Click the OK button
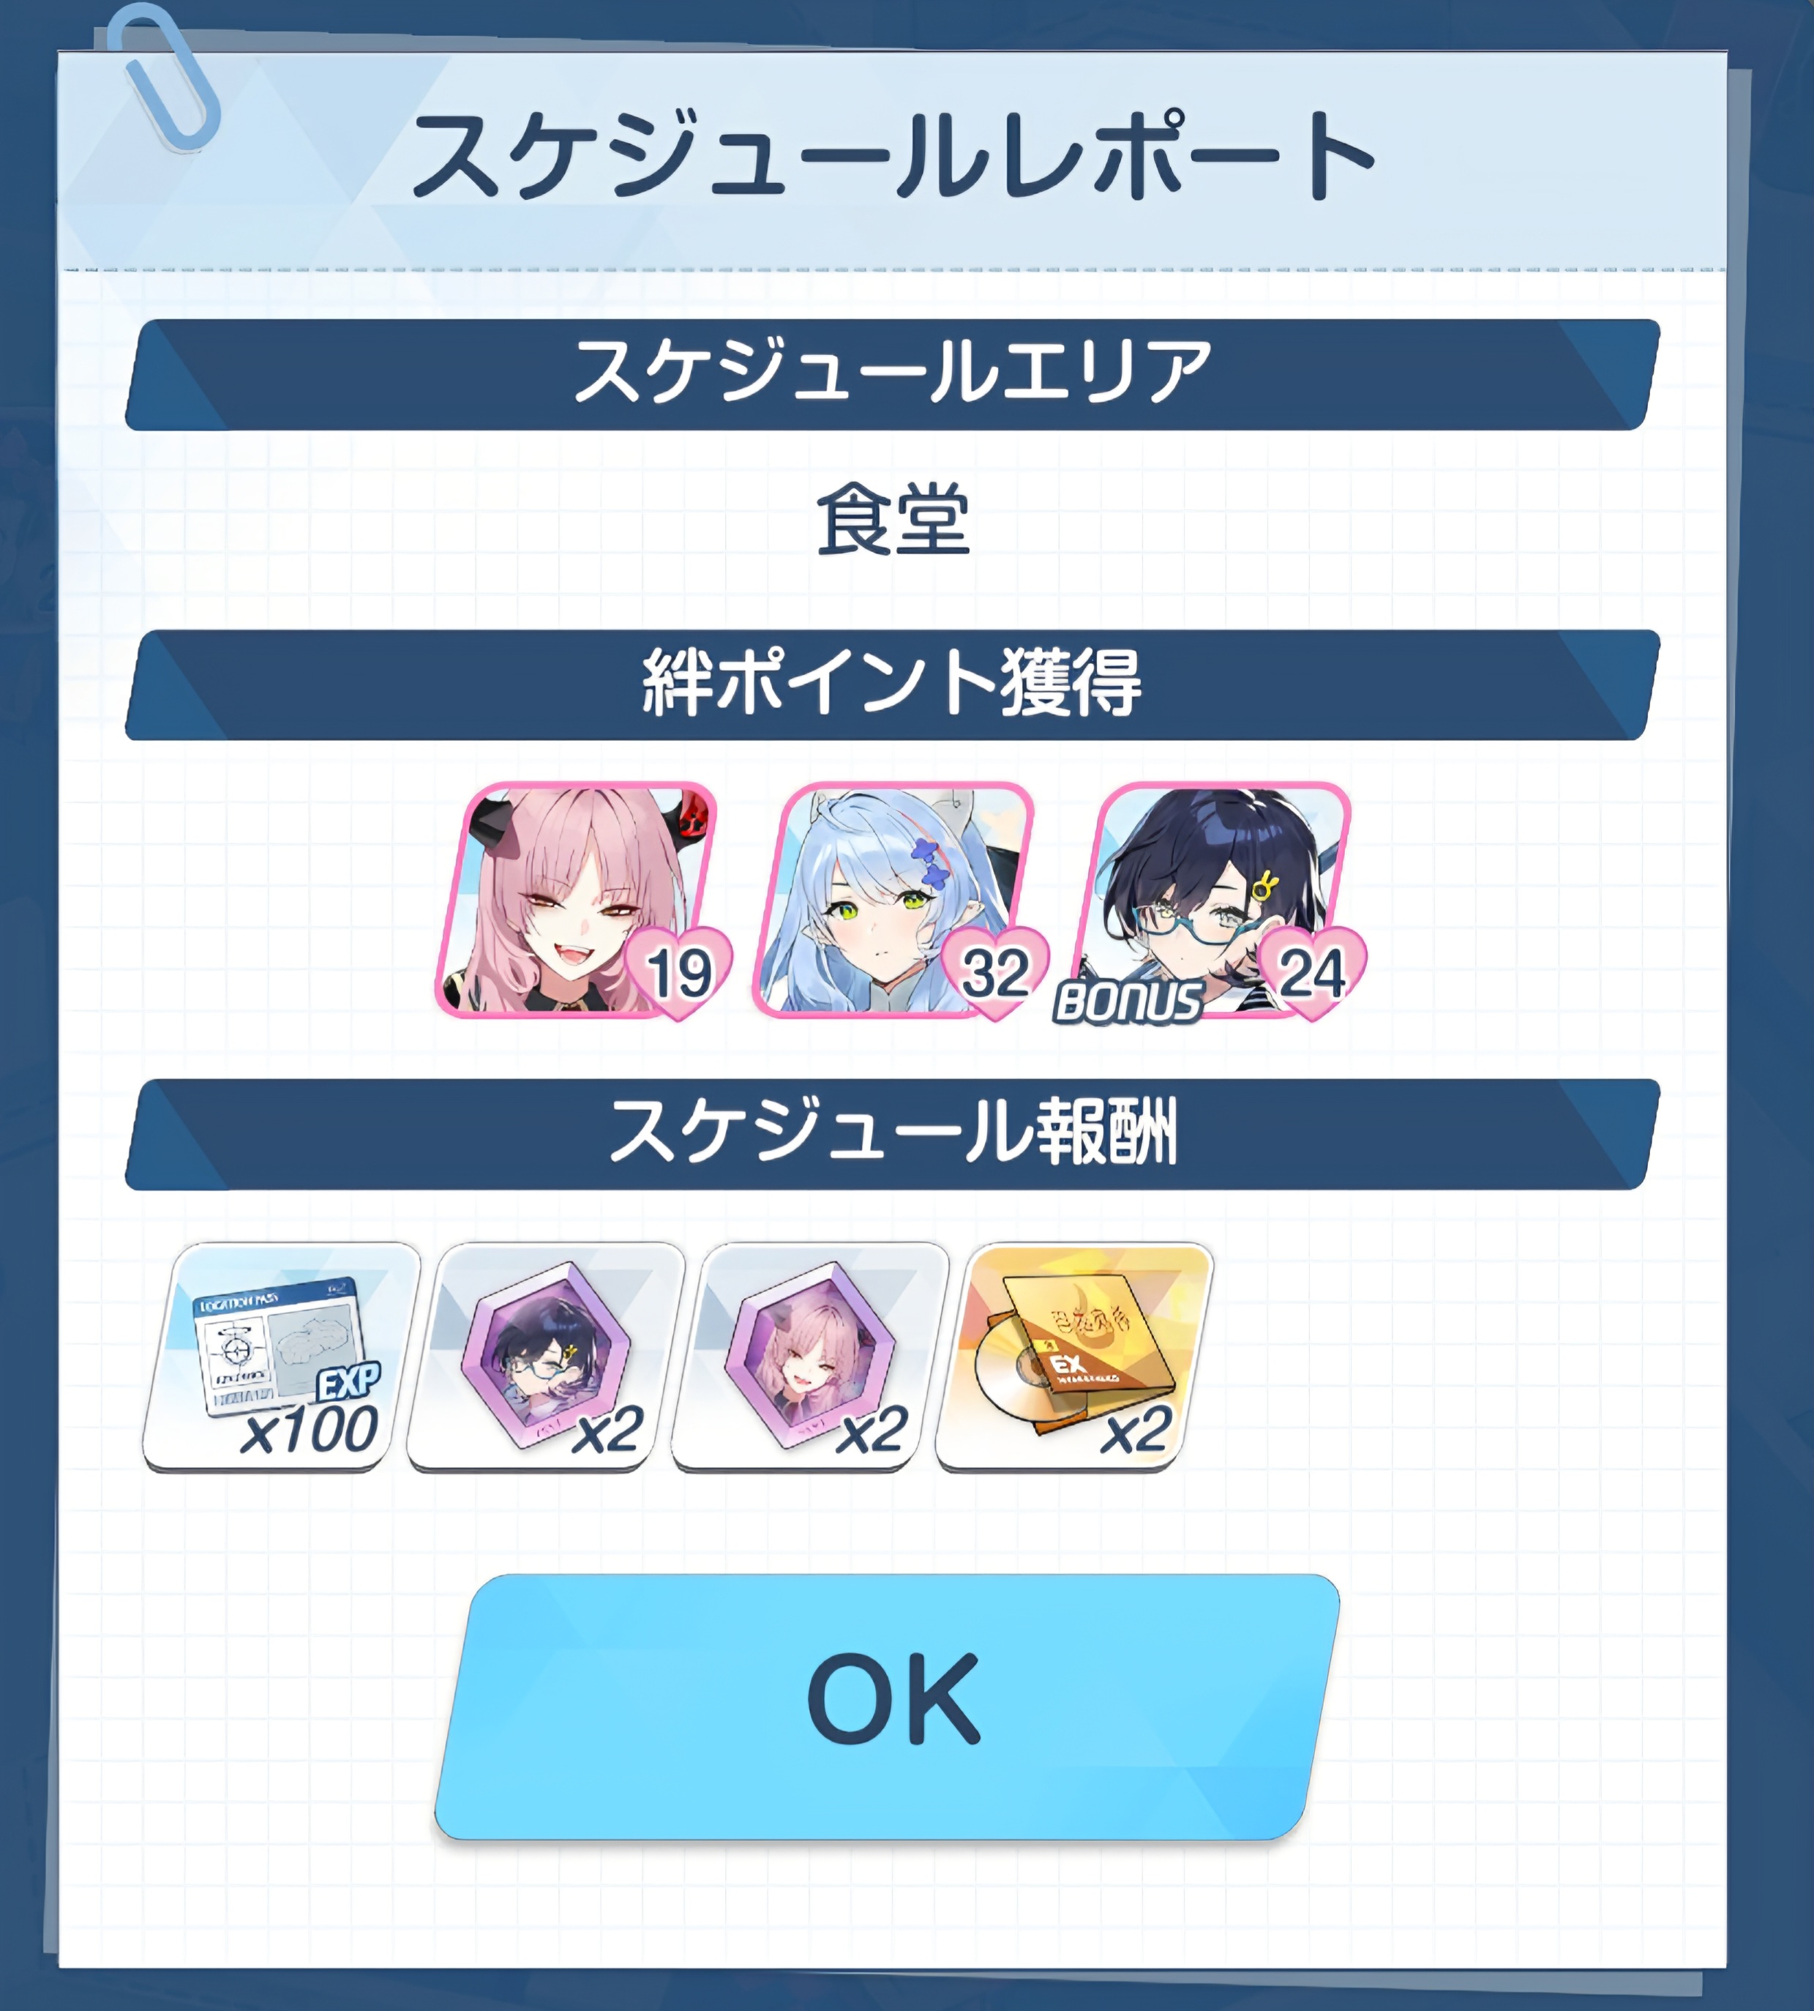 coord(887,1706)
